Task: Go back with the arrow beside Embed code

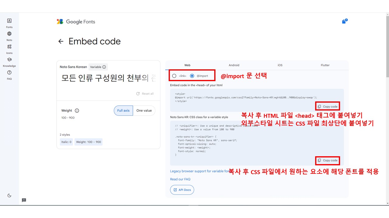Action: click(x=61, y=41)
